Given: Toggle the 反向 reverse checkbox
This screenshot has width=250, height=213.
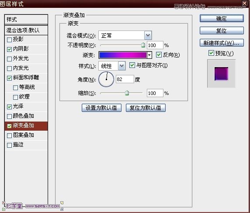Looking at the screenshot, I should point(159,55).
